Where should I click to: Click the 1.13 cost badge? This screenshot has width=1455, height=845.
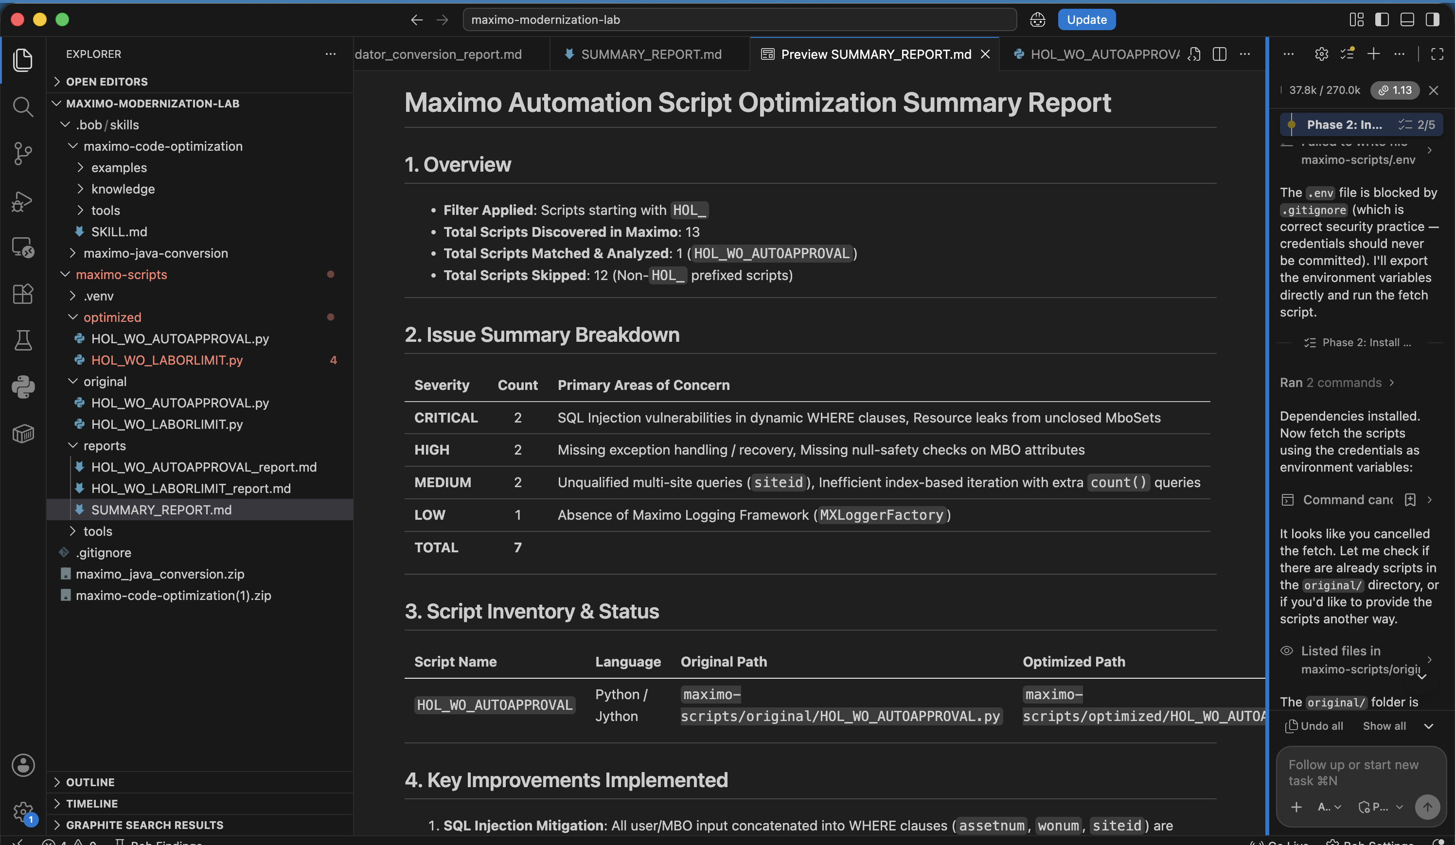pos(1394,90)
